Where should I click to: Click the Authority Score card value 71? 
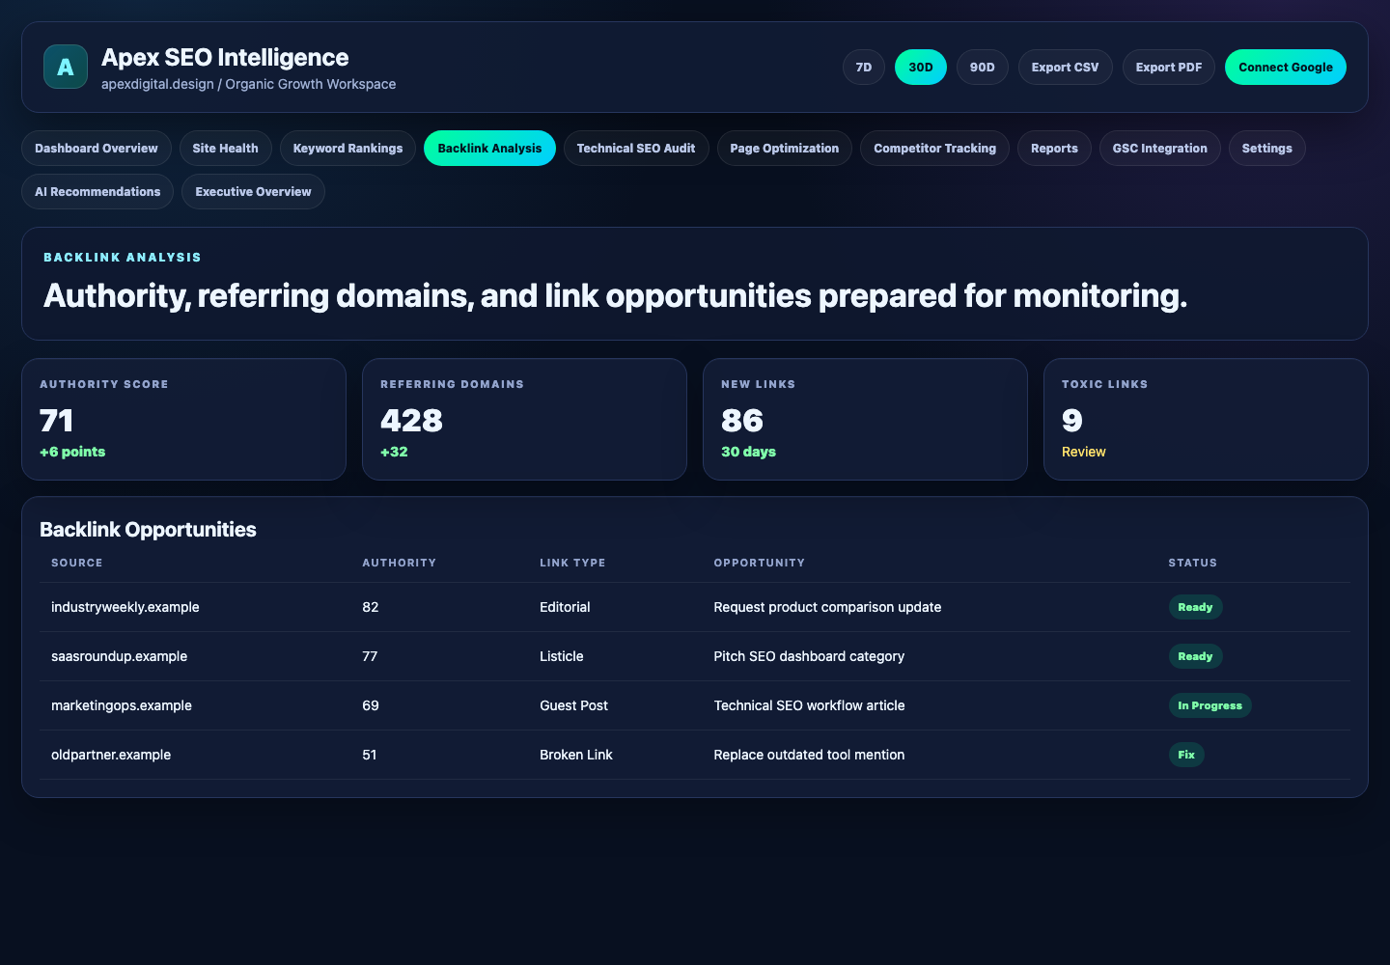57,421
